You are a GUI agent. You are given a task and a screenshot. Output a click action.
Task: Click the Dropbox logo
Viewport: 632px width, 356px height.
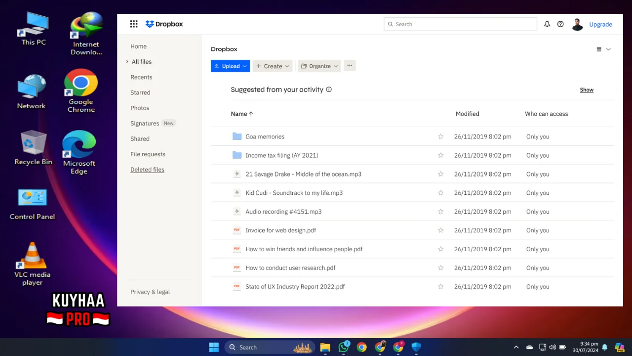[x=164, y=24]
